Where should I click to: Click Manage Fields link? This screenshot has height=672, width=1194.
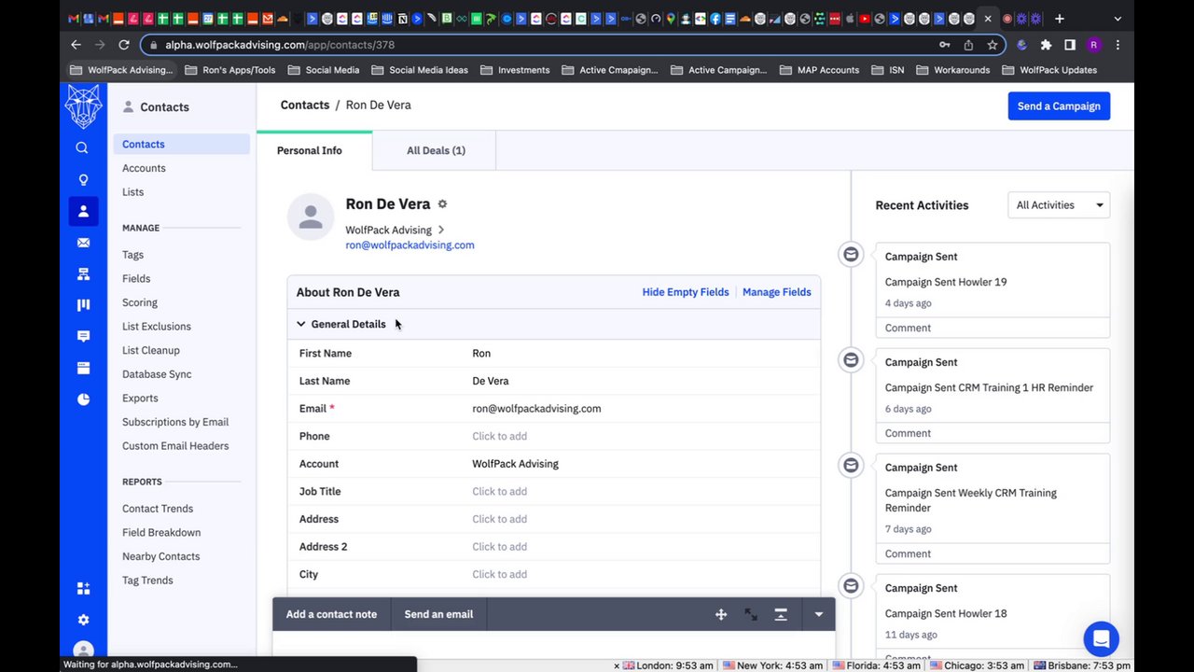pyautogui.click(x=777, y=292)
